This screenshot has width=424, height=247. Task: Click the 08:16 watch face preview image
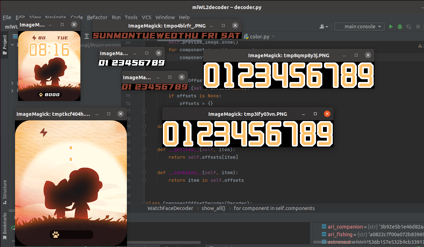(x=49, y=66)
